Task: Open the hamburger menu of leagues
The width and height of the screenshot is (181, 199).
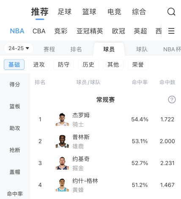Action: click(x=171, y=31)
